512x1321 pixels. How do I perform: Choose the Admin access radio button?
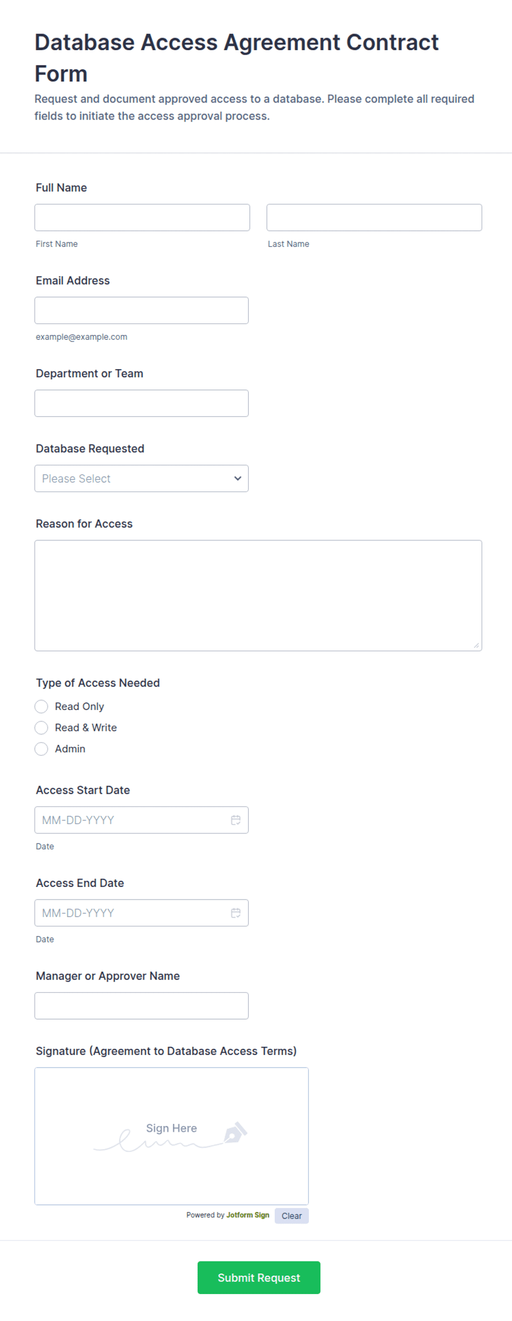pos(41,749)
